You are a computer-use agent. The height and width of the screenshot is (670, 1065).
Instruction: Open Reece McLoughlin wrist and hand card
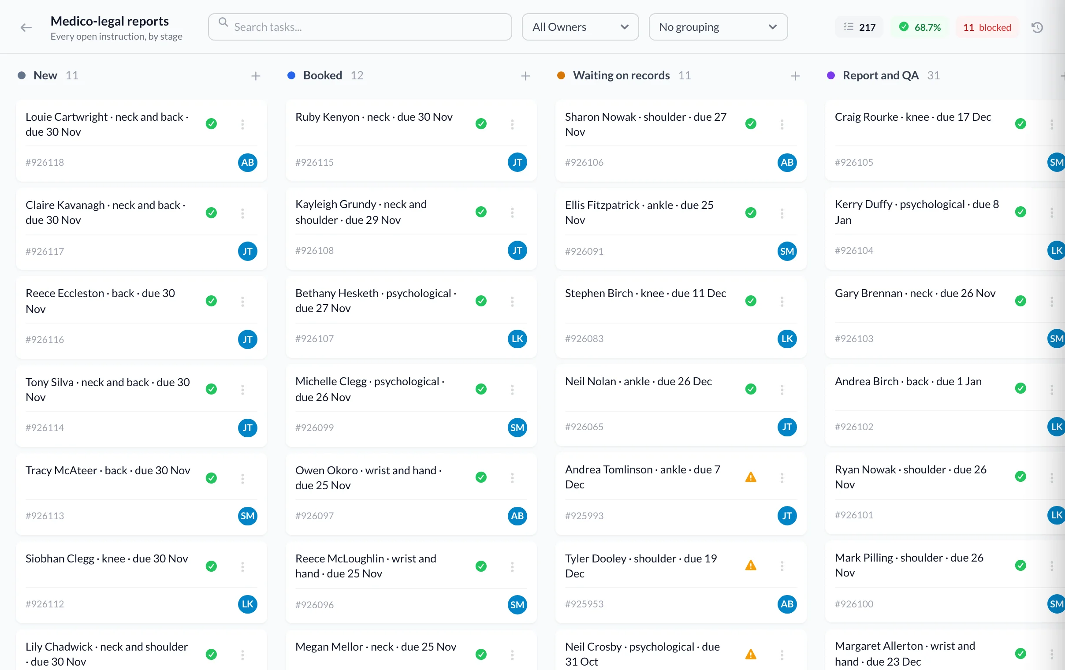[411, 582]
